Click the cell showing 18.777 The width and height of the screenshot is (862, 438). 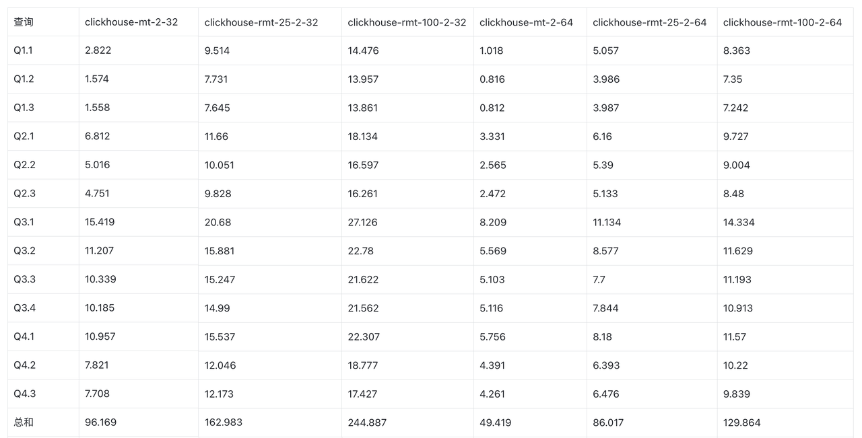point(363,365)
